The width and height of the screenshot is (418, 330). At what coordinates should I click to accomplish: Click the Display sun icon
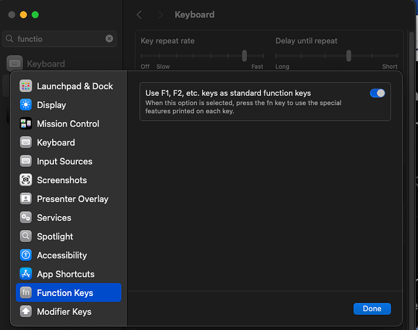[25, 105]
